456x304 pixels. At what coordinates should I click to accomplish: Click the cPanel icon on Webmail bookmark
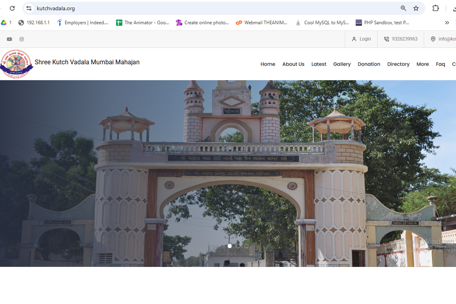point(238,22)
